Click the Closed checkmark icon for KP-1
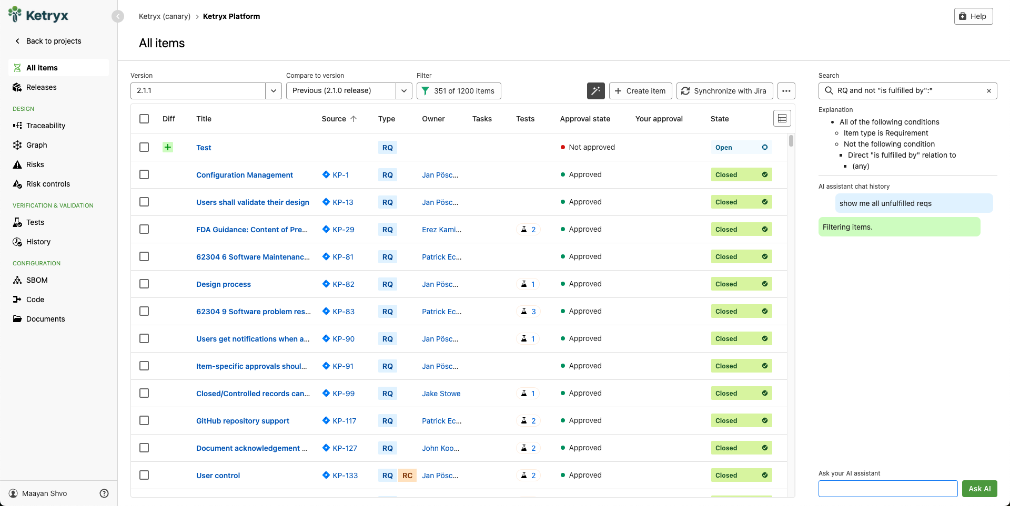Screen dimensions: 1010x506 click(x=765, y=174)
